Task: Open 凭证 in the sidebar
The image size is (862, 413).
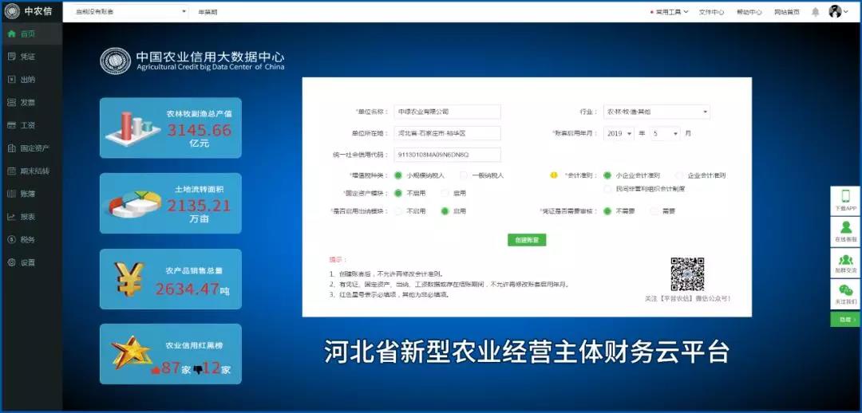Action: 28,57
